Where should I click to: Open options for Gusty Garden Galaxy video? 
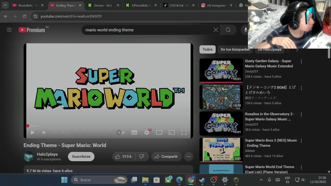pos(301,61)
